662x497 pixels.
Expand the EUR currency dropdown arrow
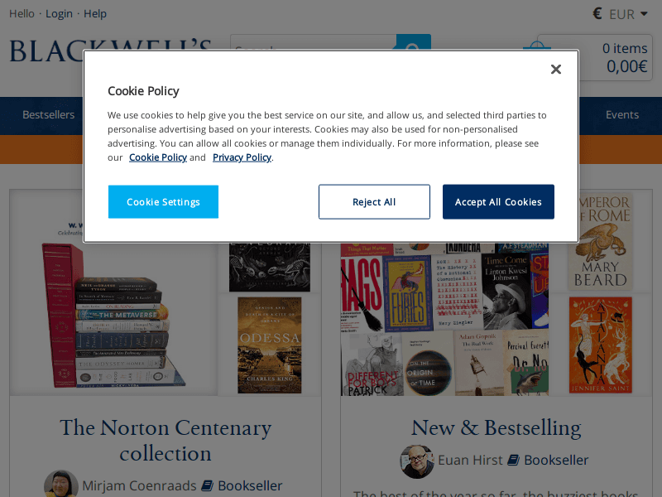click(644, 13)
